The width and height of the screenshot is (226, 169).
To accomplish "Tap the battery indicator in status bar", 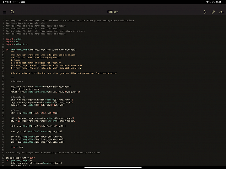I will [x=221, y=2].
